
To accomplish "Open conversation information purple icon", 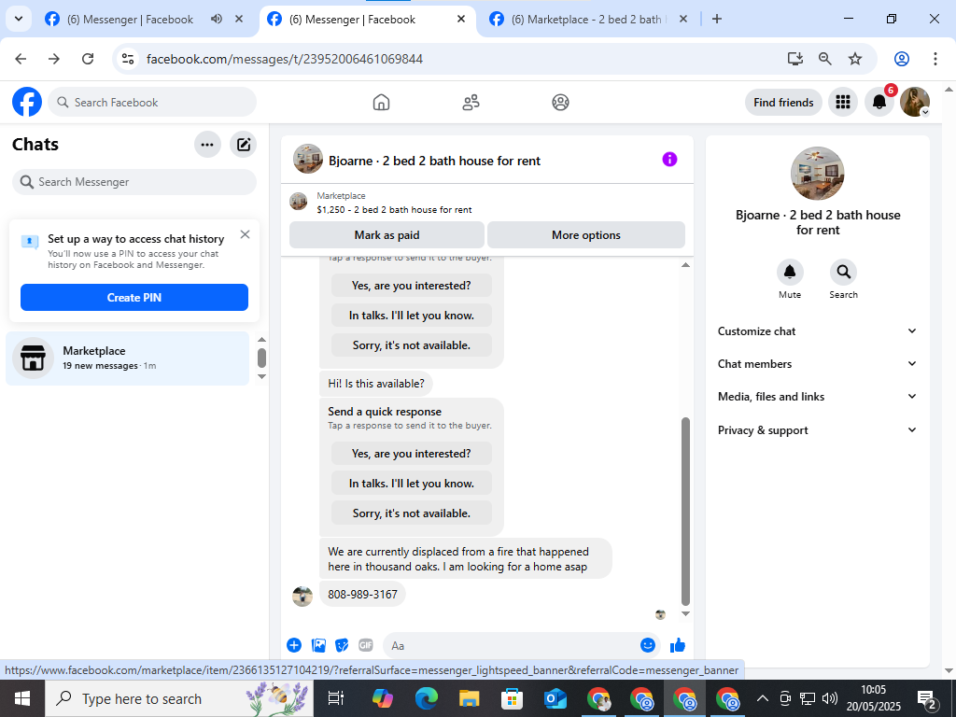I will (669, 159).
